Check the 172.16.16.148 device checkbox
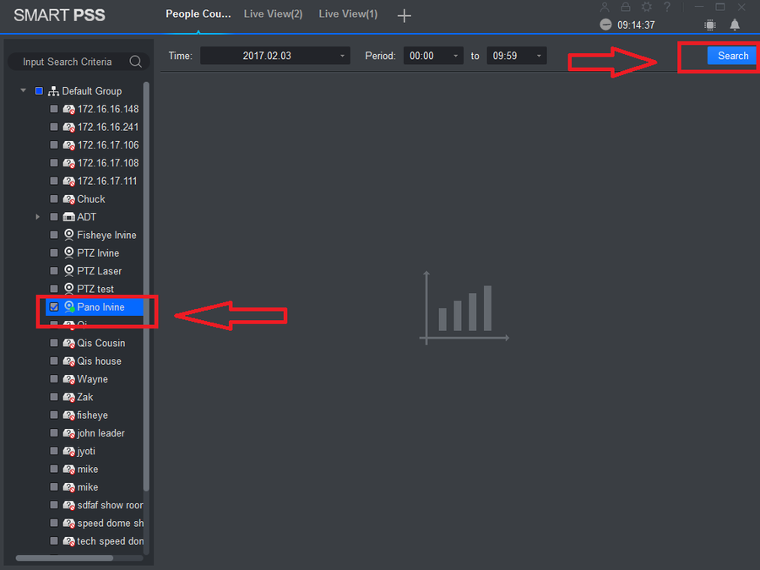 click(54, 109)
